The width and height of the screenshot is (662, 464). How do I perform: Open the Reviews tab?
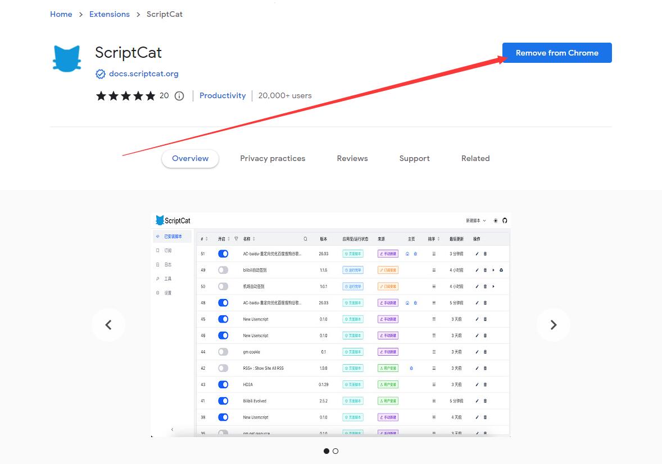coord(352,159)
